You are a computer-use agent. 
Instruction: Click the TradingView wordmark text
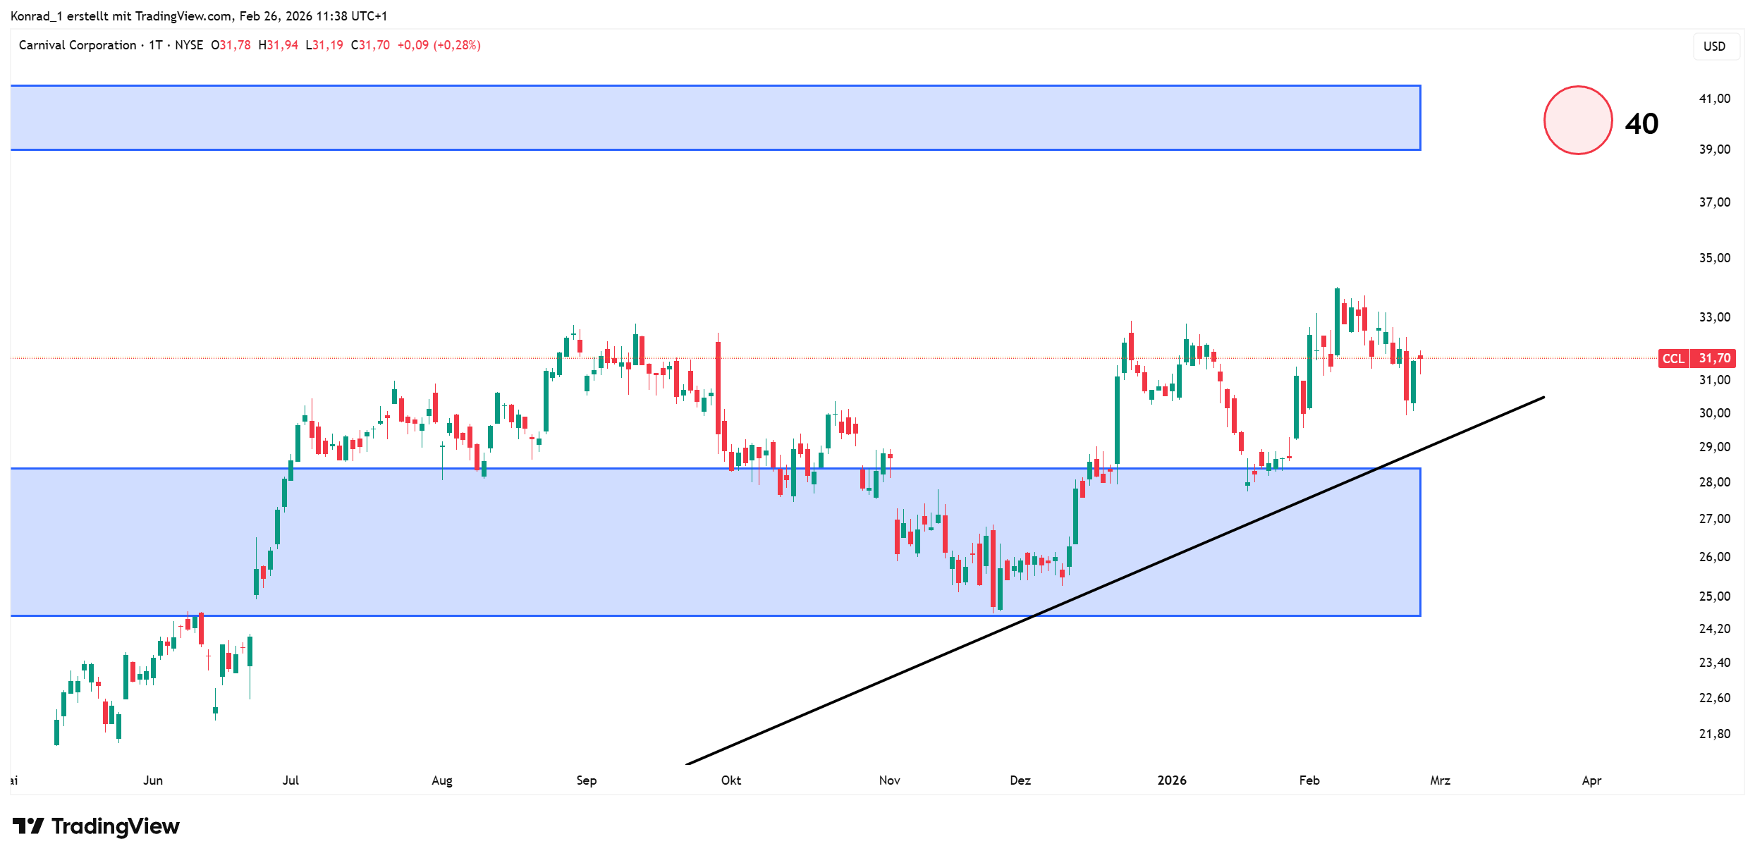[116, 826]
